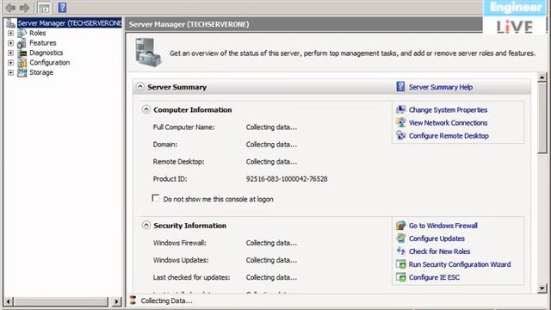Screen dimensions: 551x310
Task: Collapse the Server Summary section
Action: [140, 86]
